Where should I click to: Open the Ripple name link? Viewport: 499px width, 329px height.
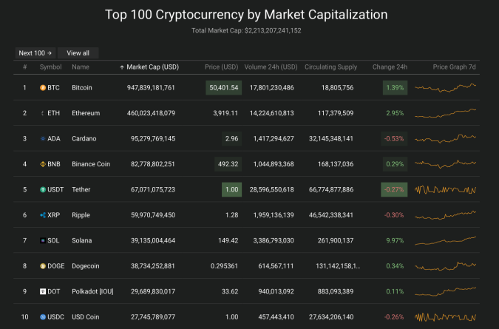81,215
